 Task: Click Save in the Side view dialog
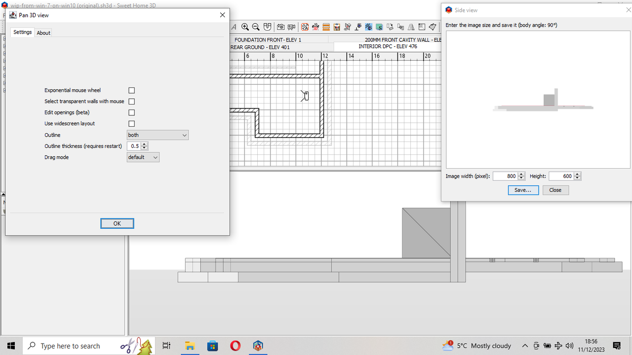pyautogui.click(x=523, y=190)
